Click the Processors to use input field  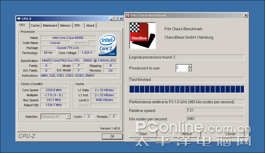point(182,68)
